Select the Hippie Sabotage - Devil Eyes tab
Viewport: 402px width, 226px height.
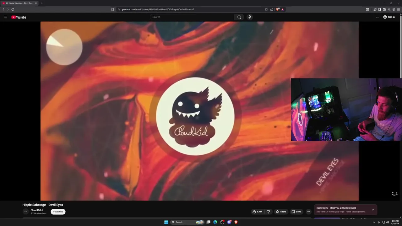[x=19, y=3]
